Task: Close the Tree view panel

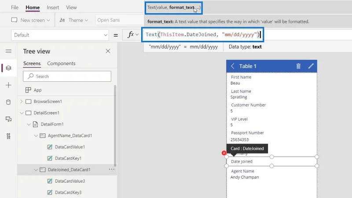Action: click(108, 51)
